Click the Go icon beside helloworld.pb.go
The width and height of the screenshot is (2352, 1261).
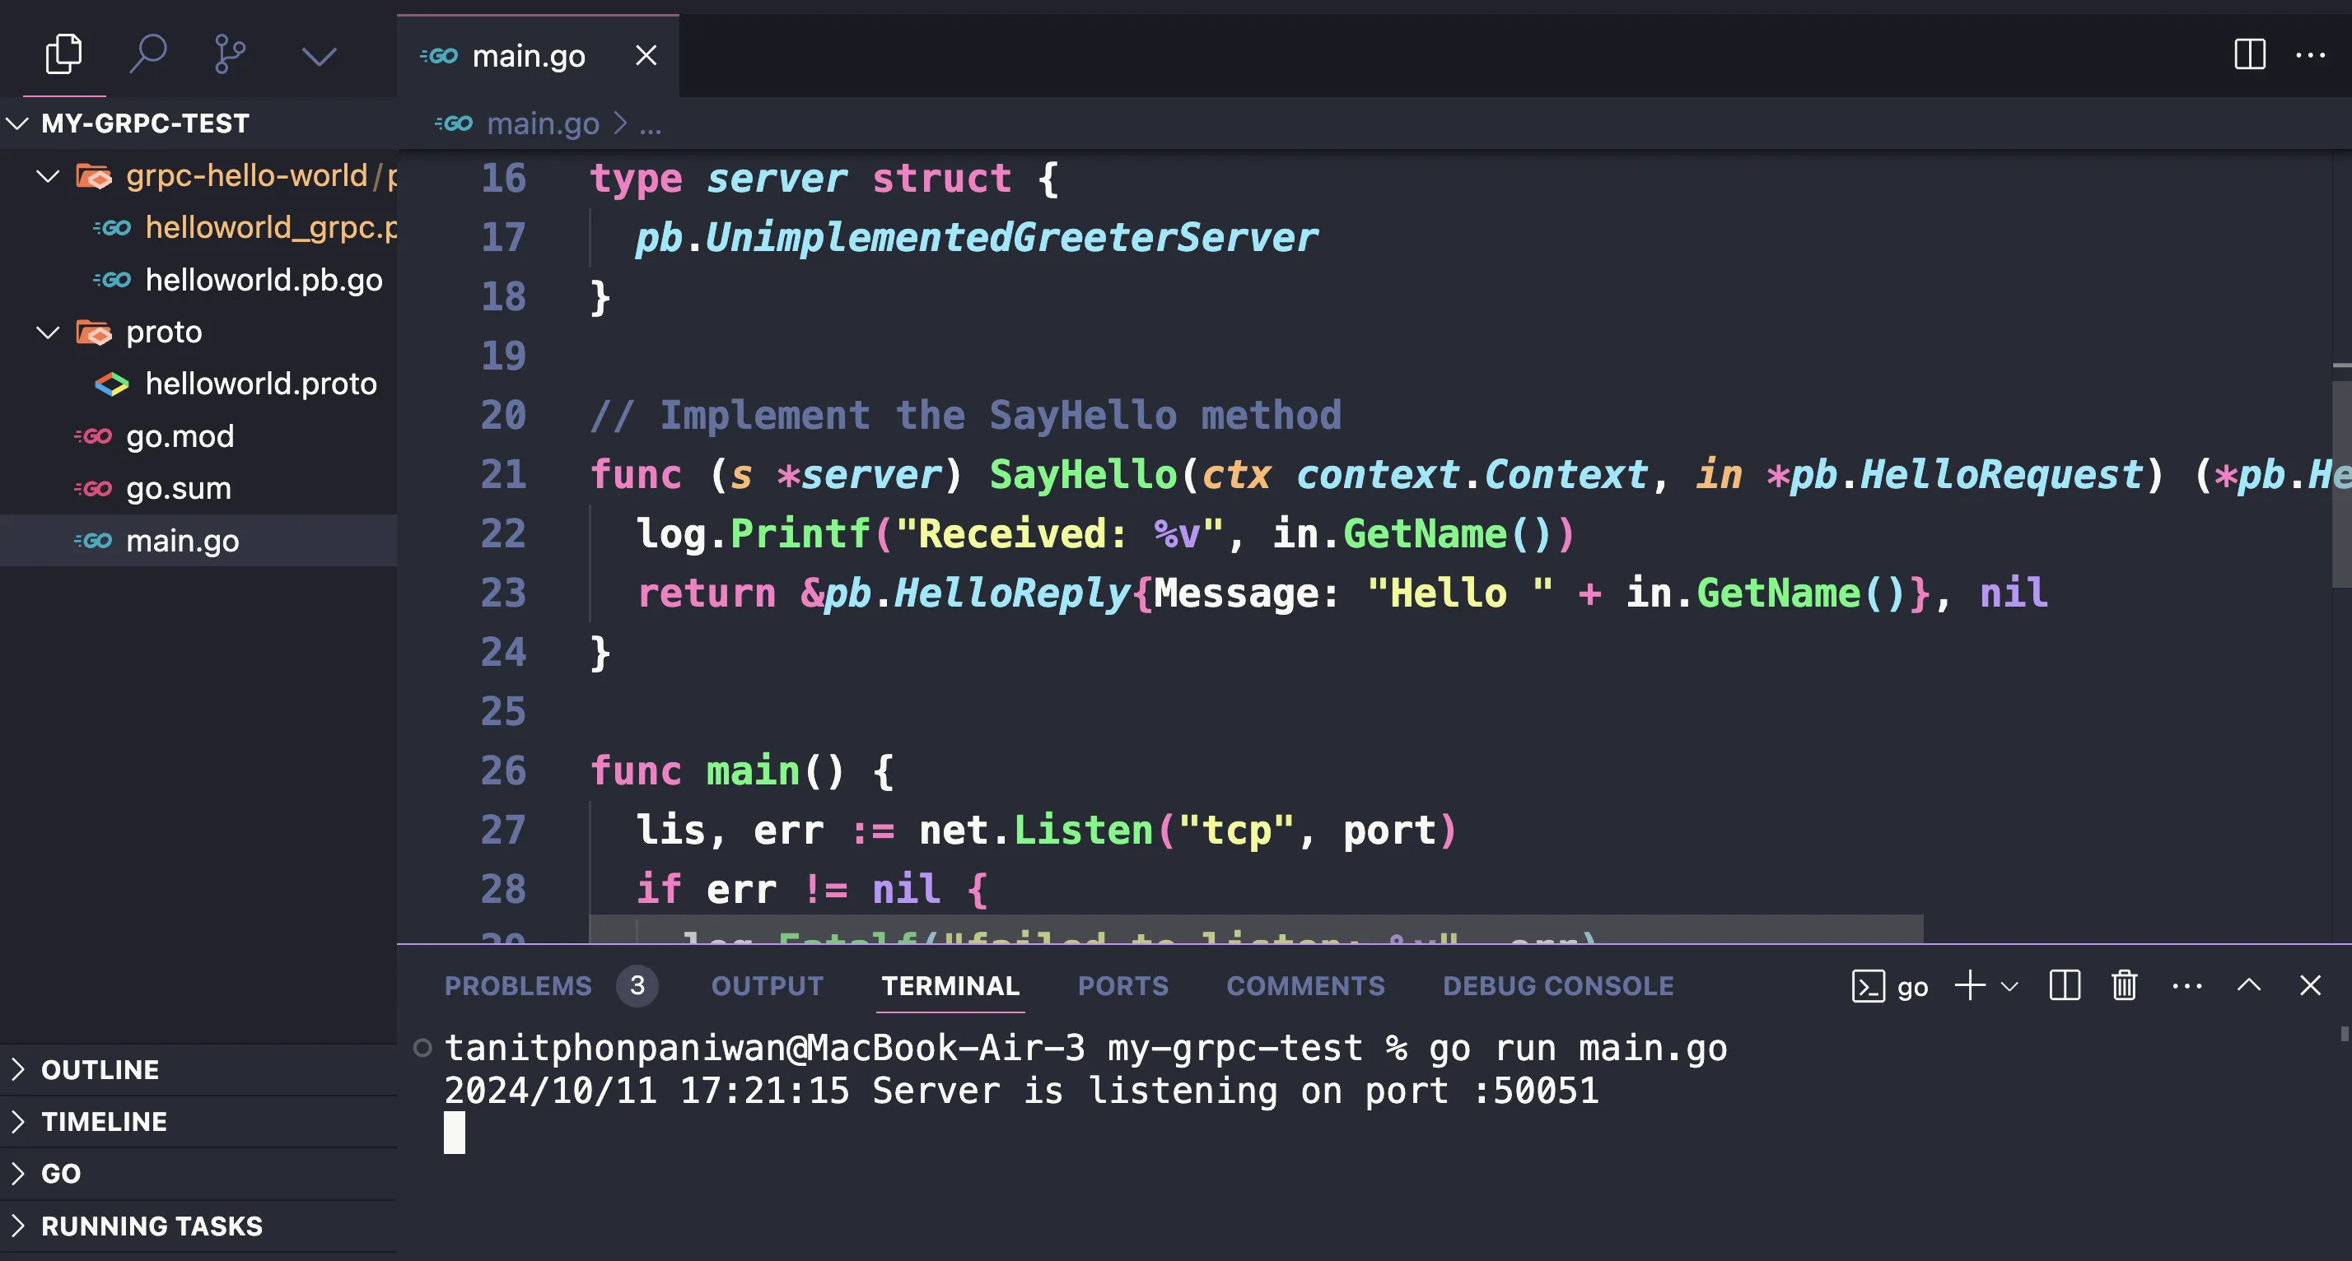coord(112,279)
